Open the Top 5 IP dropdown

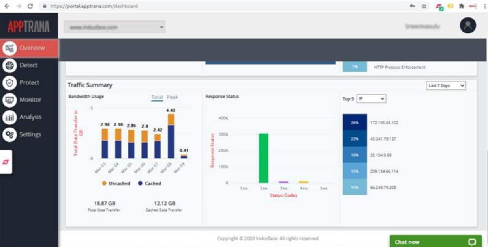(x=371, y=99)
